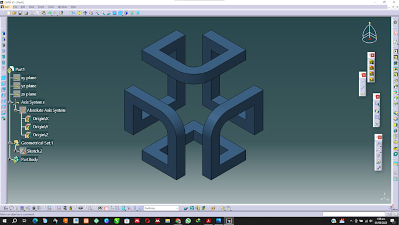Choose Fit All In view icon
This screenshot has width=399, height=225.
[79, 13]
